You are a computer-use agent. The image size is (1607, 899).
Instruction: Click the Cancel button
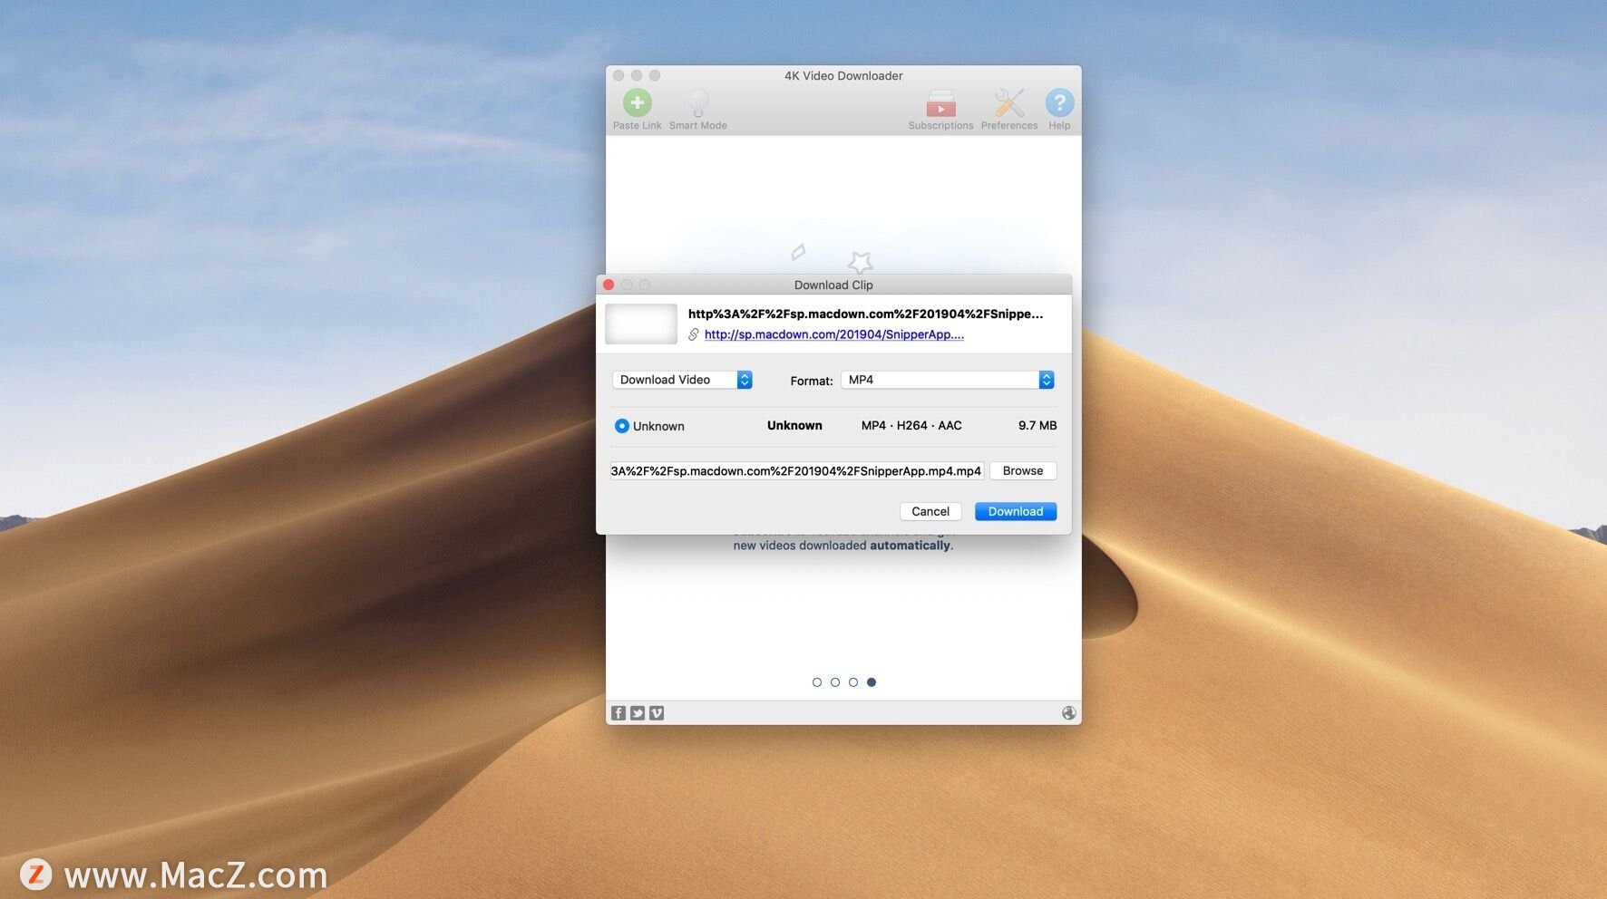(930, 511)
